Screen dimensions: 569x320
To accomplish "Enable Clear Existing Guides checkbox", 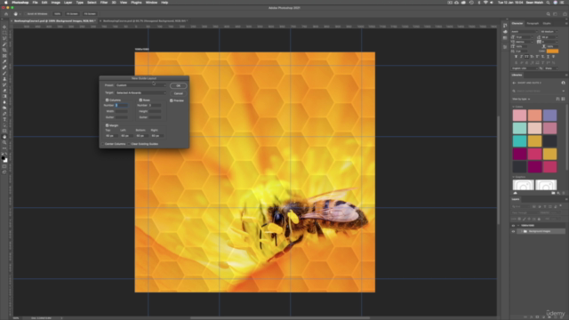I will [129, 144].
